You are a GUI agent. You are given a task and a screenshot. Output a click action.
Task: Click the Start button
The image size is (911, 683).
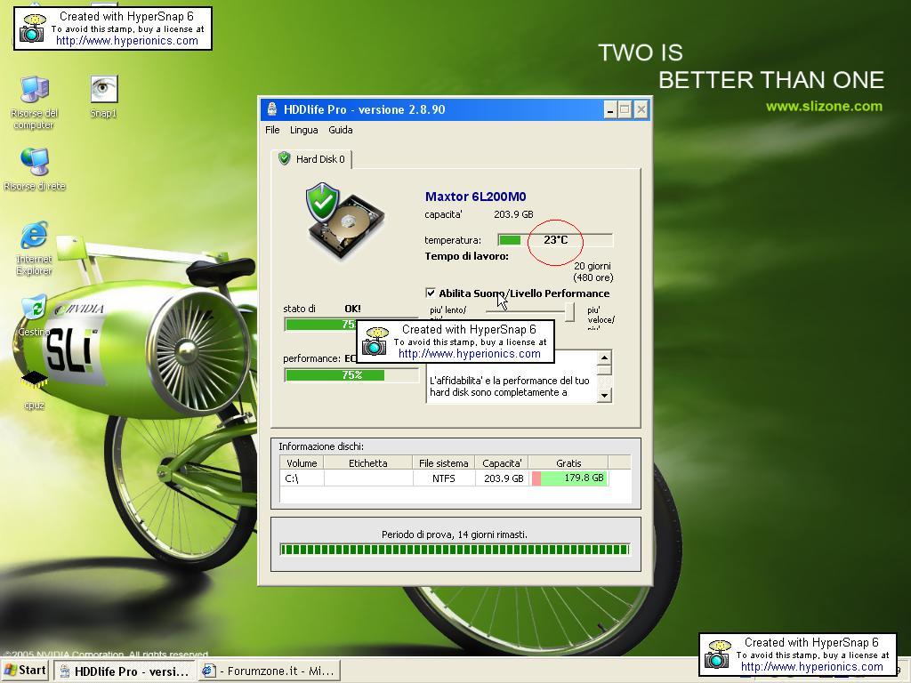pos(26,671)
